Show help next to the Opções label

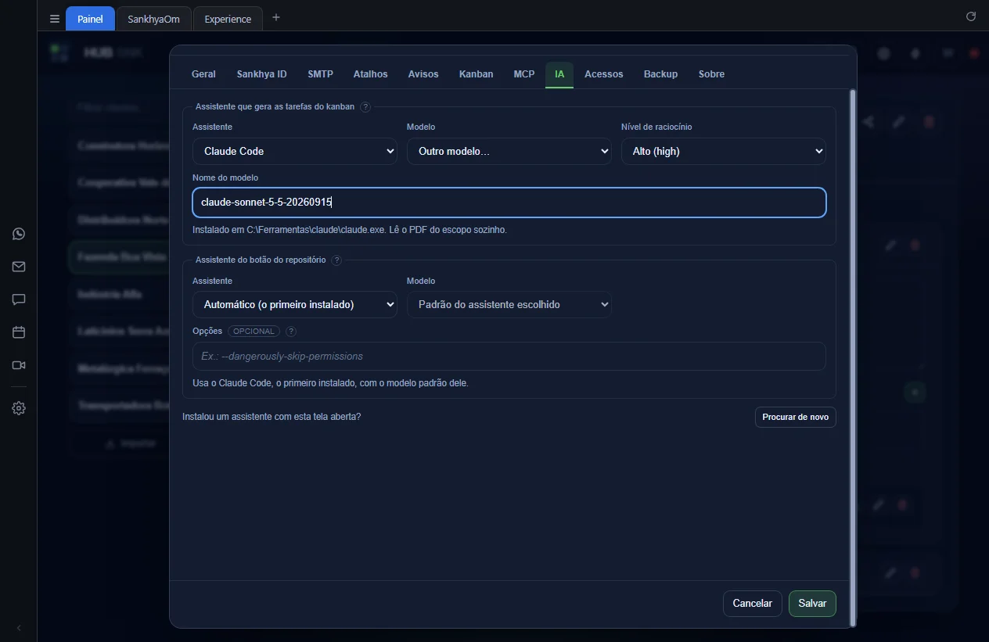291,332
